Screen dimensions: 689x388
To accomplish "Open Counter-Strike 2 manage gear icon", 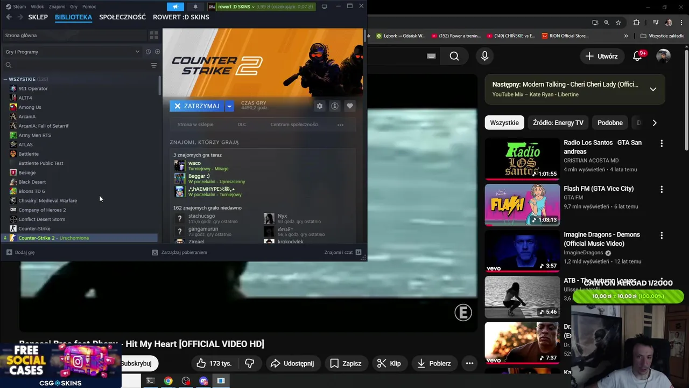I will (x=320, y=106).
